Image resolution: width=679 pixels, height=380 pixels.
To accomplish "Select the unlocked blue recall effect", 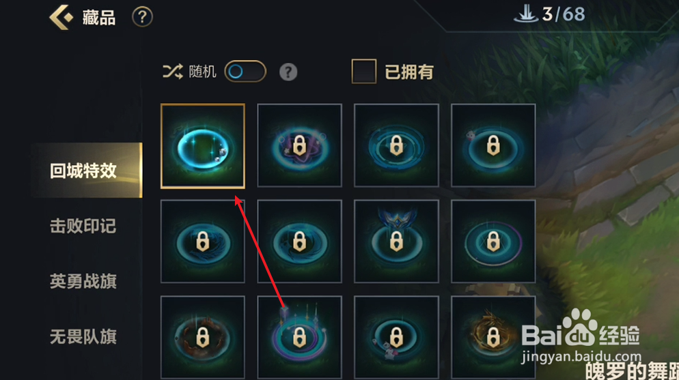I will tap(203, 146).
